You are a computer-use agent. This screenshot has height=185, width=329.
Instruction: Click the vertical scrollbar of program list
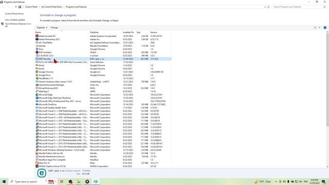327,80
